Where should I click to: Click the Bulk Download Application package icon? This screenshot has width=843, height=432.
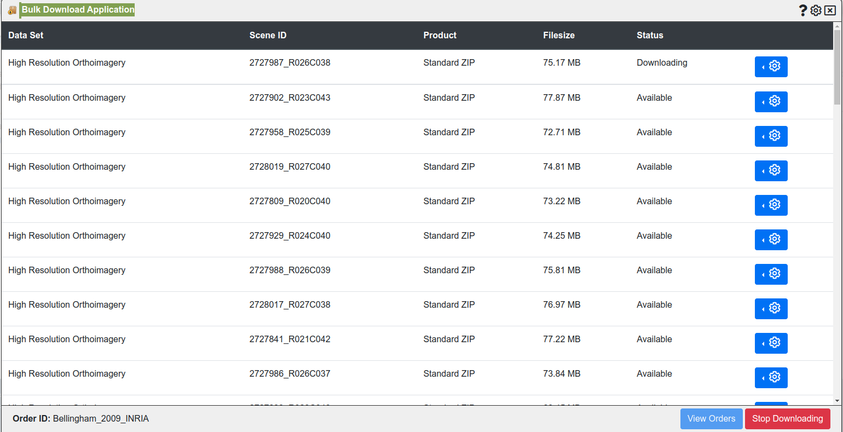13,10
